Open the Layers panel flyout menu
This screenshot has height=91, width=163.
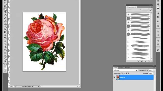154,67
